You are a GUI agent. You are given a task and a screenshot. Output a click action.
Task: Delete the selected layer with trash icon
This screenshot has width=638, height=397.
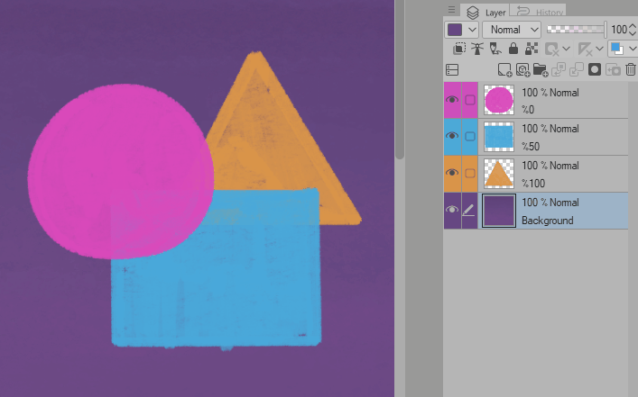pos(630,69)
